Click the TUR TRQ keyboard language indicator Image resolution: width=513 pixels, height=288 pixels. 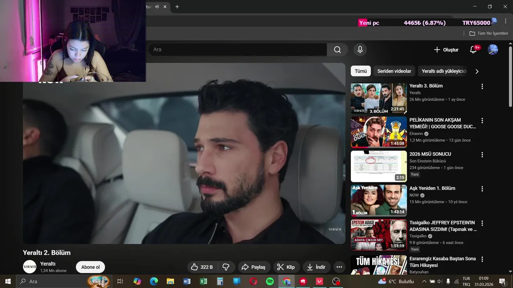pos(467,281)
